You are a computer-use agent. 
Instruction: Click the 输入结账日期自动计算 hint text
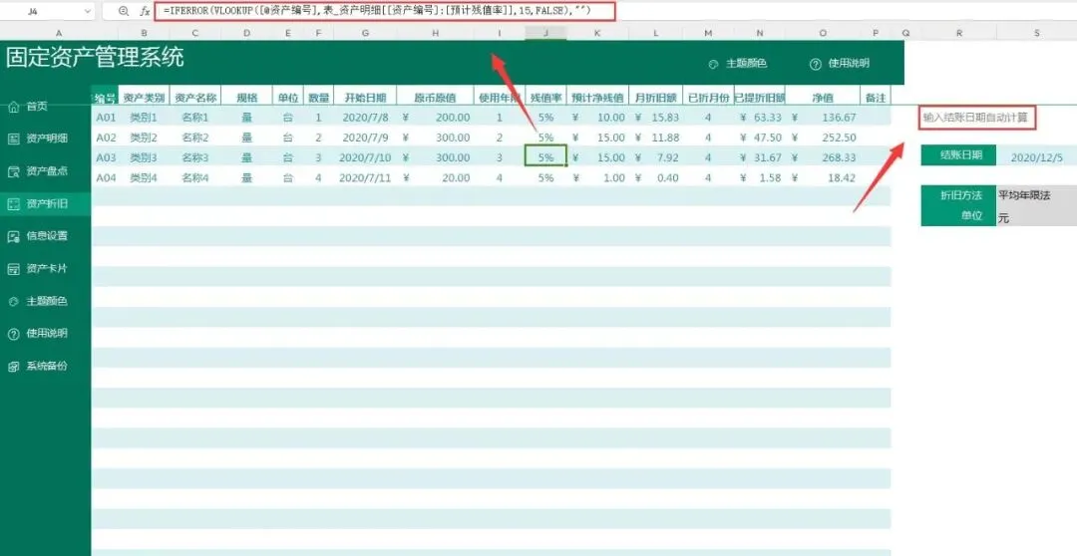pyautogui.click(x=975, y=118)
